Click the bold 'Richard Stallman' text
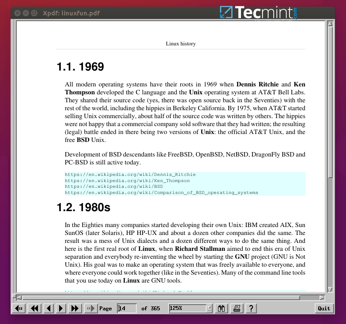This screenshot has height=324, width=346. coord(200,249)
